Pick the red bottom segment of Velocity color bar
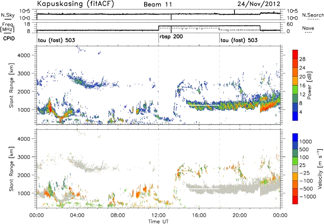This screenshot has height=224, width=324. pos(295,200)
